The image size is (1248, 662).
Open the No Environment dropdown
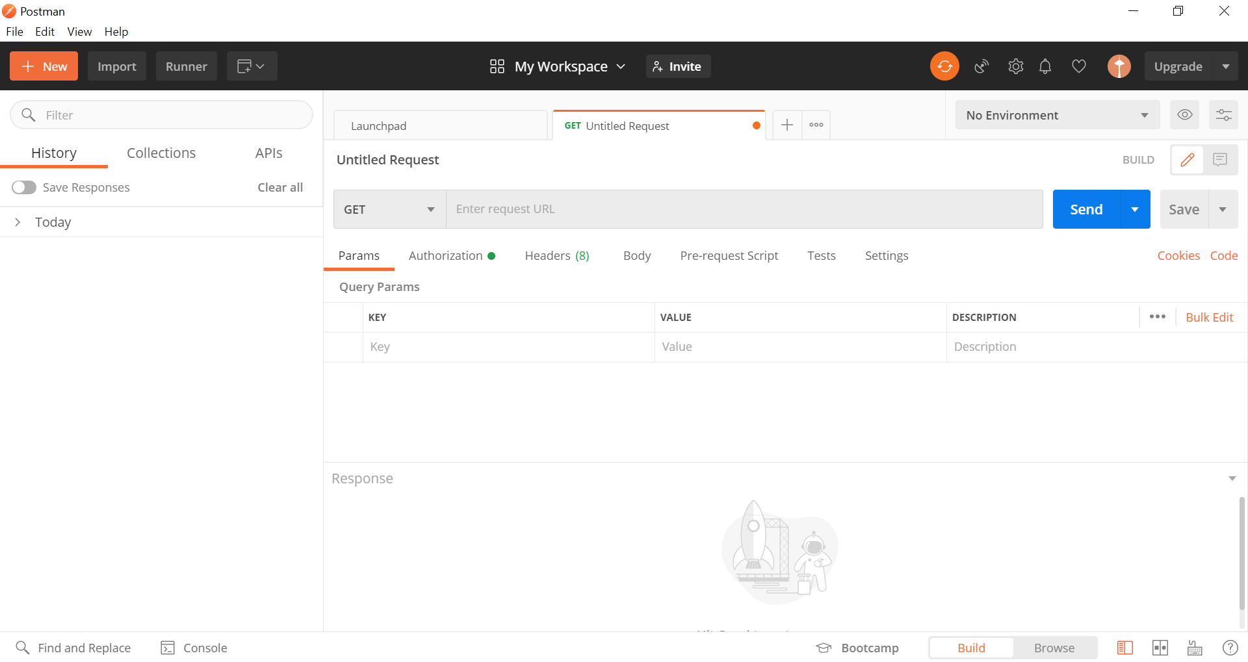[x=1056, y=114]
